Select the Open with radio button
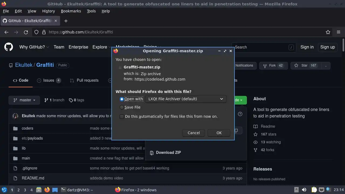This screenshot has height=194, width=345. (122, 99)
